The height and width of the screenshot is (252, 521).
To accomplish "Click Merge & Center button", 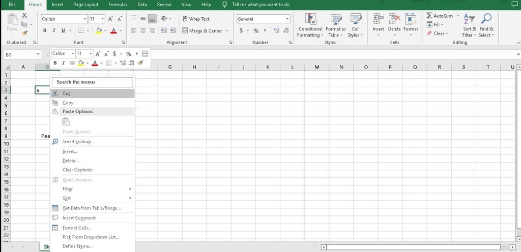I will 202,30.
